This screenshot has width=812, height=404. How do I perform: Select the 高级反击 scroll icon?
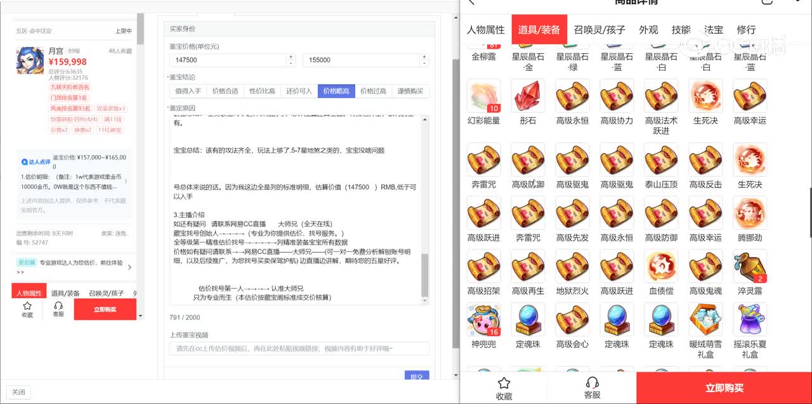(x=705, y=160)
